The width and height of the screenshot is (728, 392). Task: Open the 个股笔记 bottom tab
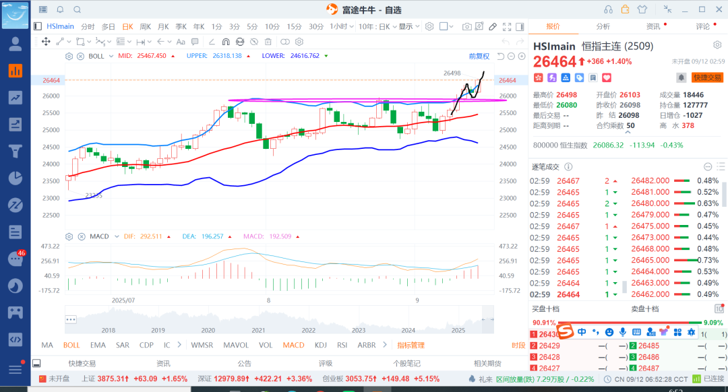point(406,363)
